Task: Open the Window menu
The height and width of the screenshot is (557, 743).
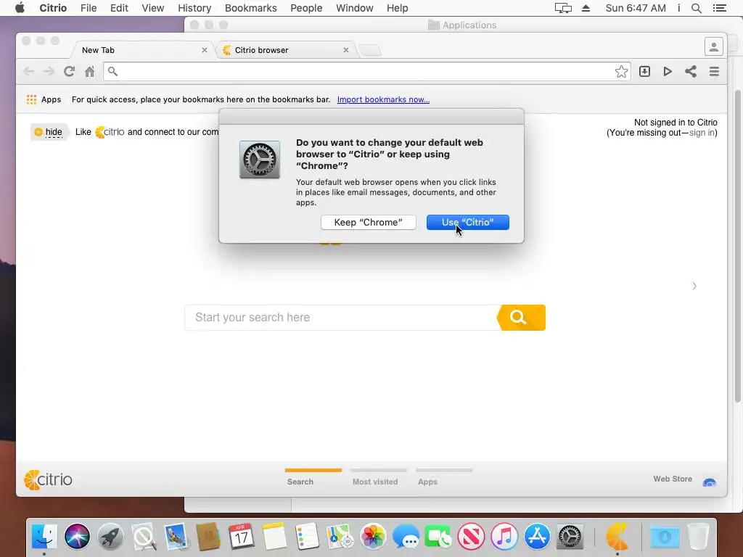Action: (354, 8)
